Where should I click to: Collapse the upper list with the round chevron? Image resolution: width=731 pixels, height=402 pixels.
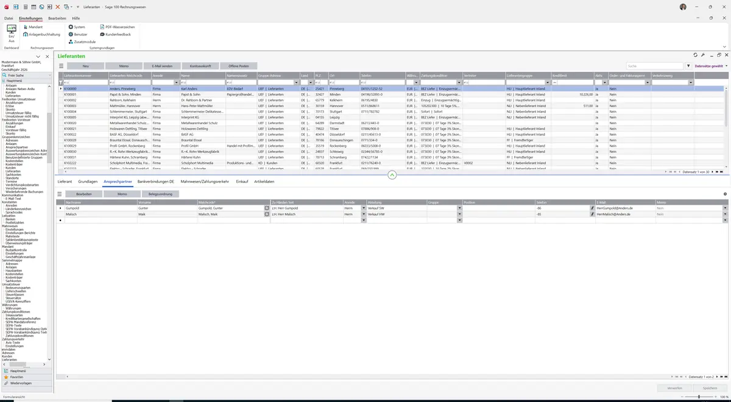click(392, 175)
